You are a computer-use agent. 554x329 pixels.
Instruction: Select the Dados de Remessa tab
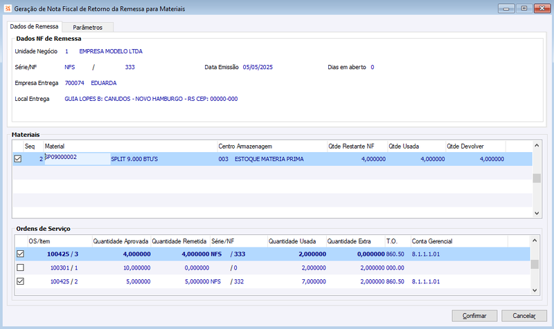click(34, 26)
